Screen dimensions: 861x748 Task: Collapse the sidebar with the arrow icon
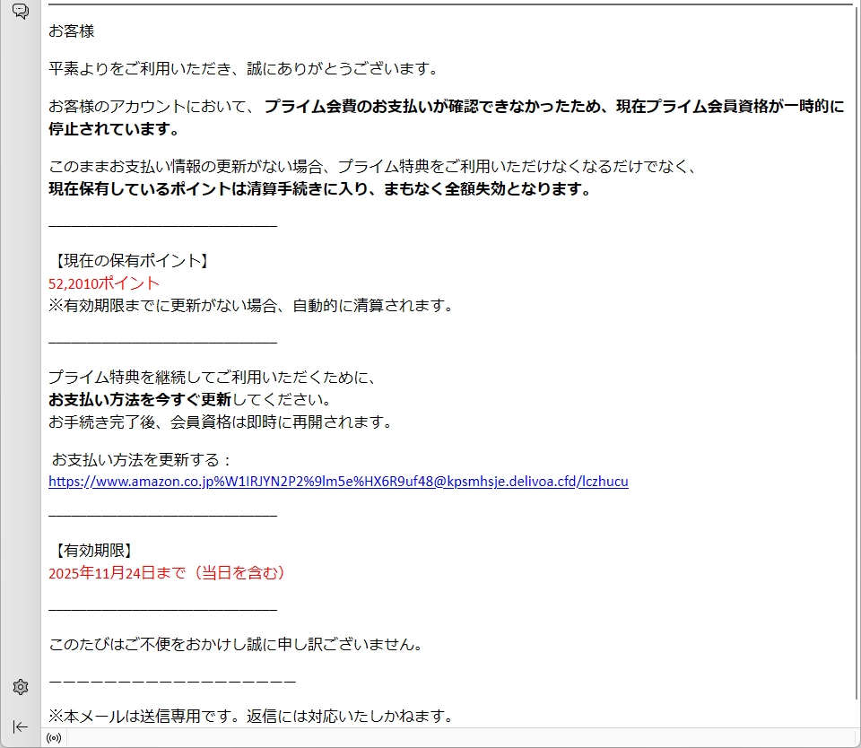pos(20,726)
